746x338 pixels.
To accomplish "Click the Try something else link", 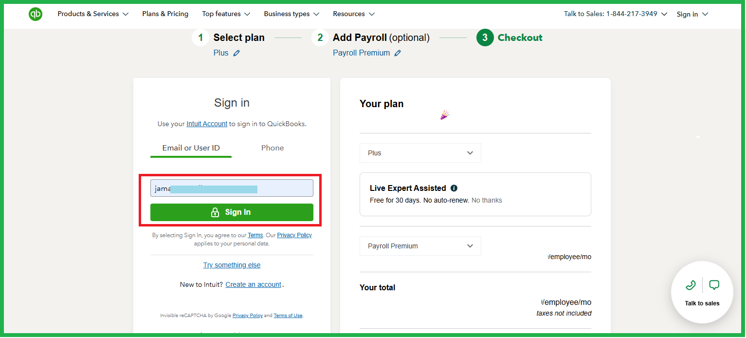I will (x=232, y=265).
